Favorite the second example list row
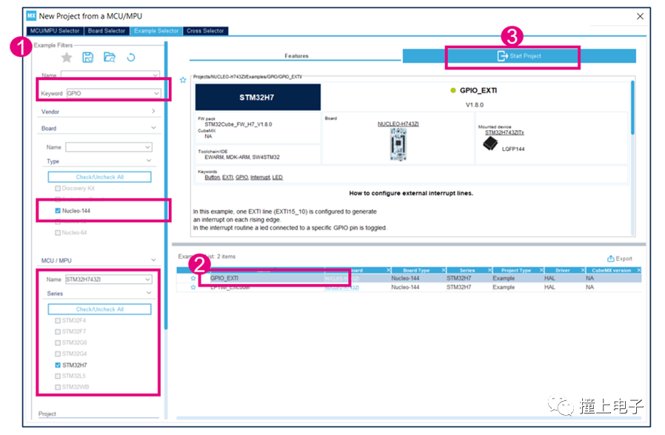 [193, 287]
